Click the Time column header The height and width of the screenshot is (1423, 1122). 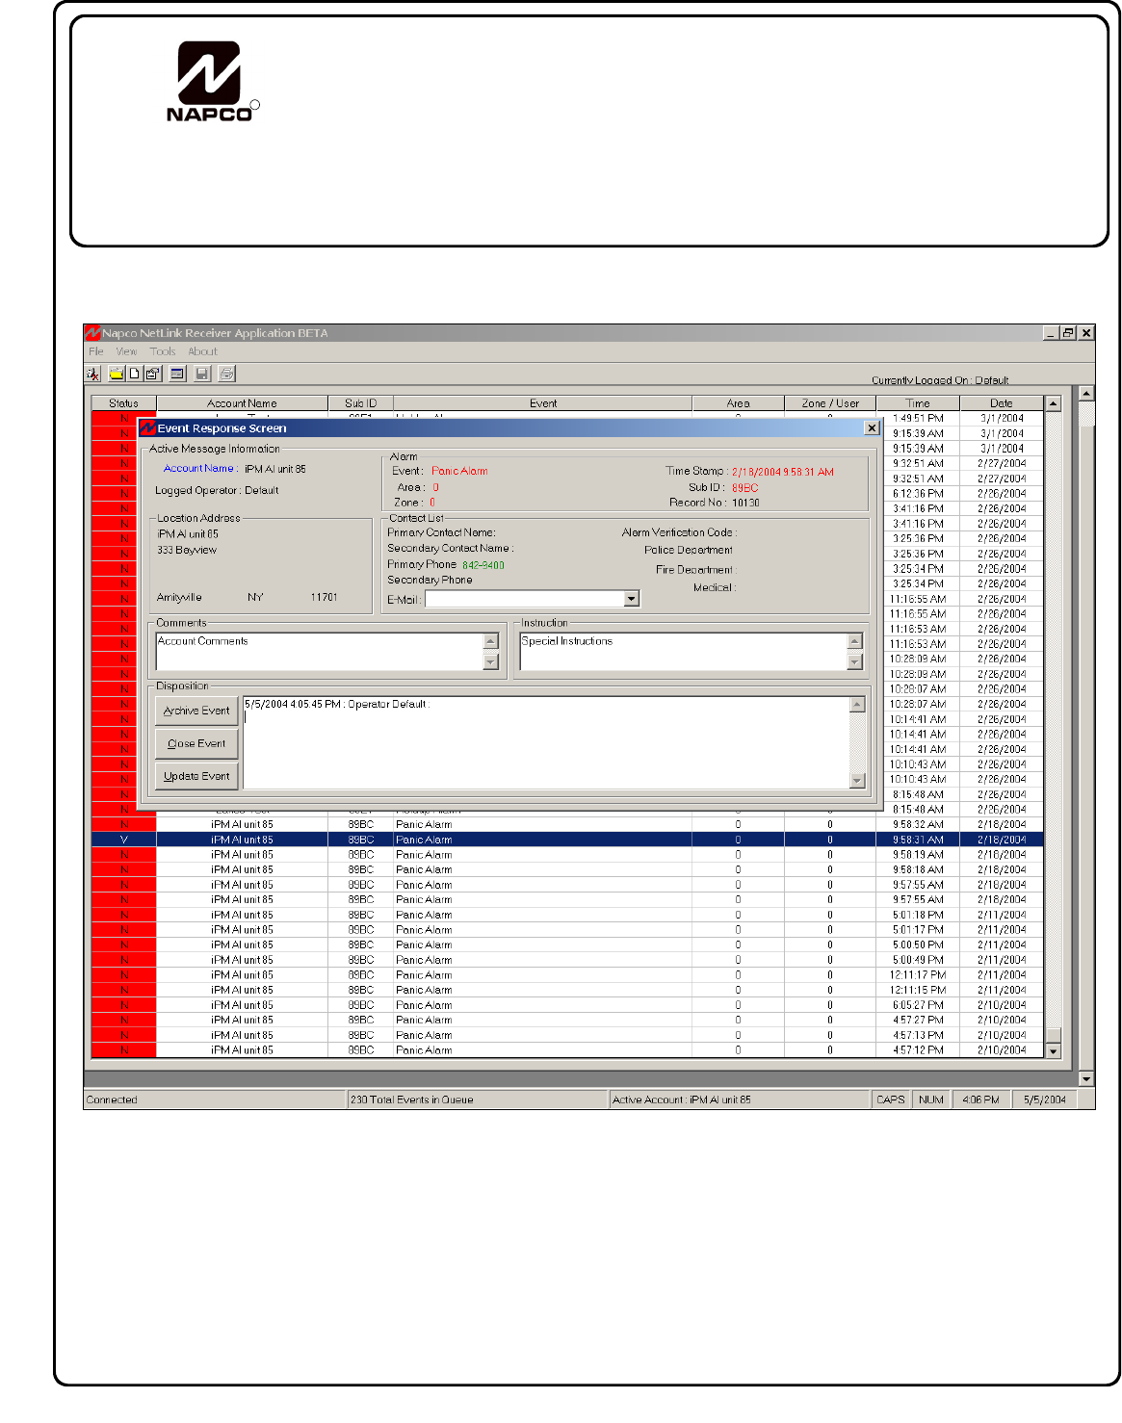click(x=918, y=403)
